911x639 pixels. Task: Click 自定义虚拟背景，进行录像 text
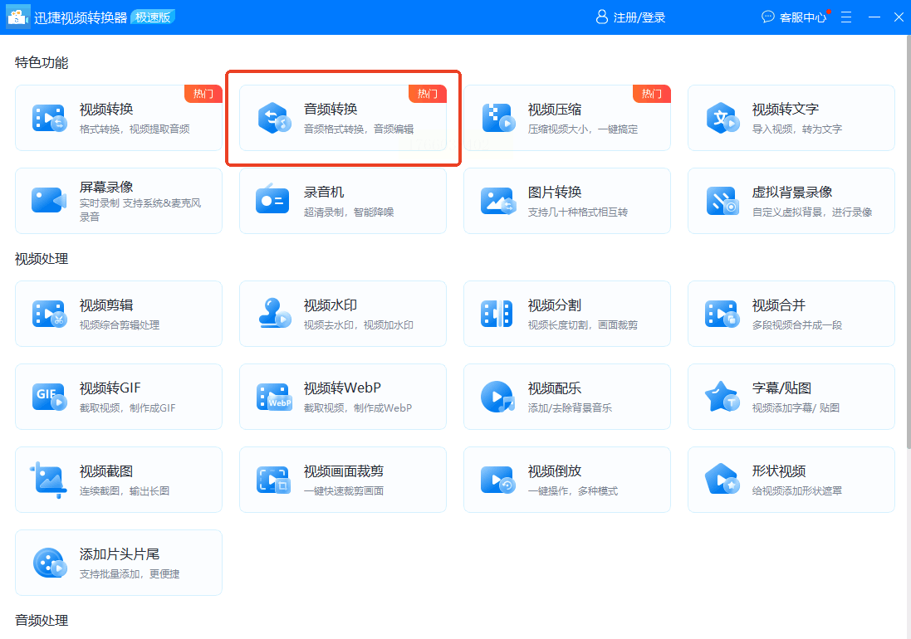(x=812, y=212)
